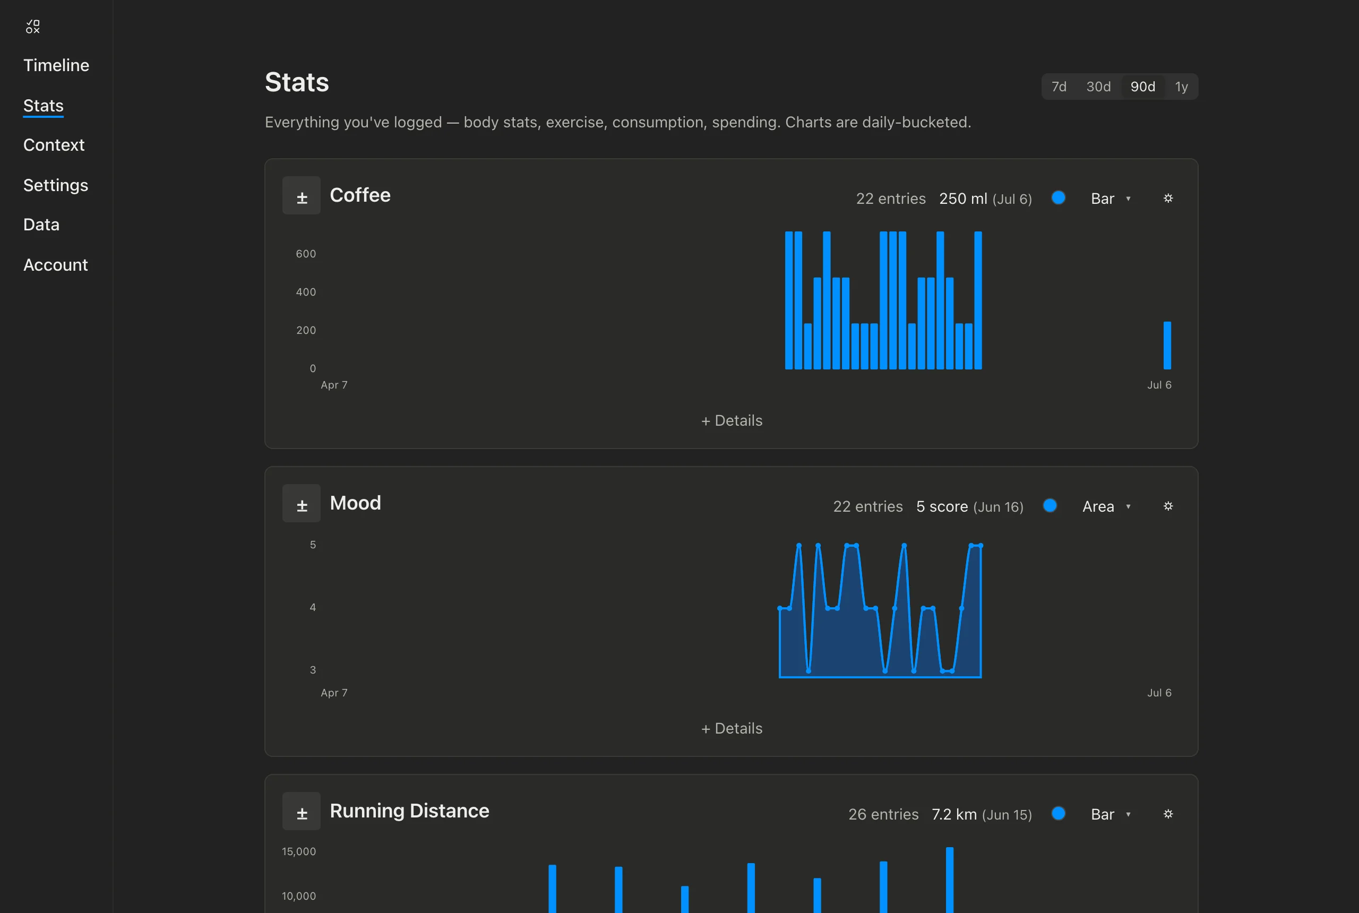Go to the Context page
This screenshot has height=913, width=1359.
tap(54, 145)
